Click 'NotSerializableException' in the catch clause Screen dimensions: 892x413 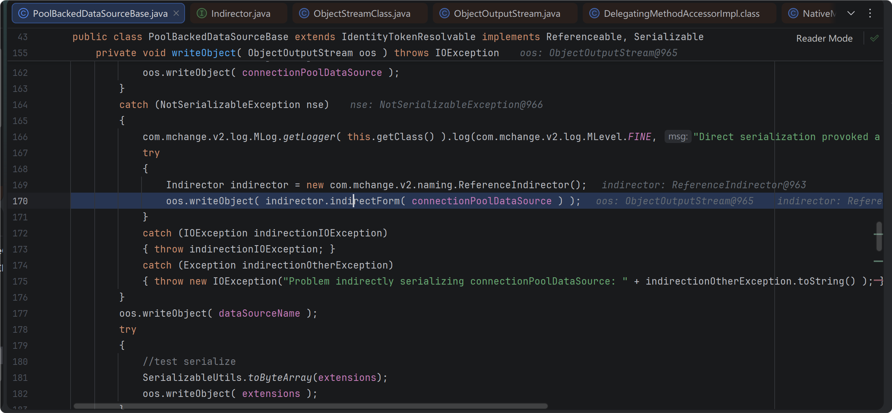(230, 105)
